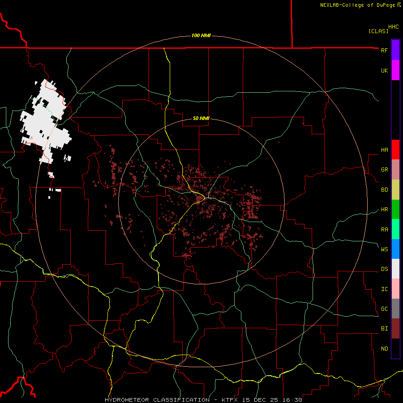403x403 pixels.
Task: Click the '100 NMI' range ring label
Action: pyautogui.click(x=201, y=35)
